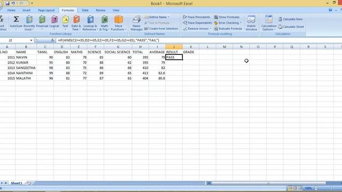Image resolution: width=342 pixels, height=192 pixels.
Task: Click Trace Dependents
Action: click(197, 22)
